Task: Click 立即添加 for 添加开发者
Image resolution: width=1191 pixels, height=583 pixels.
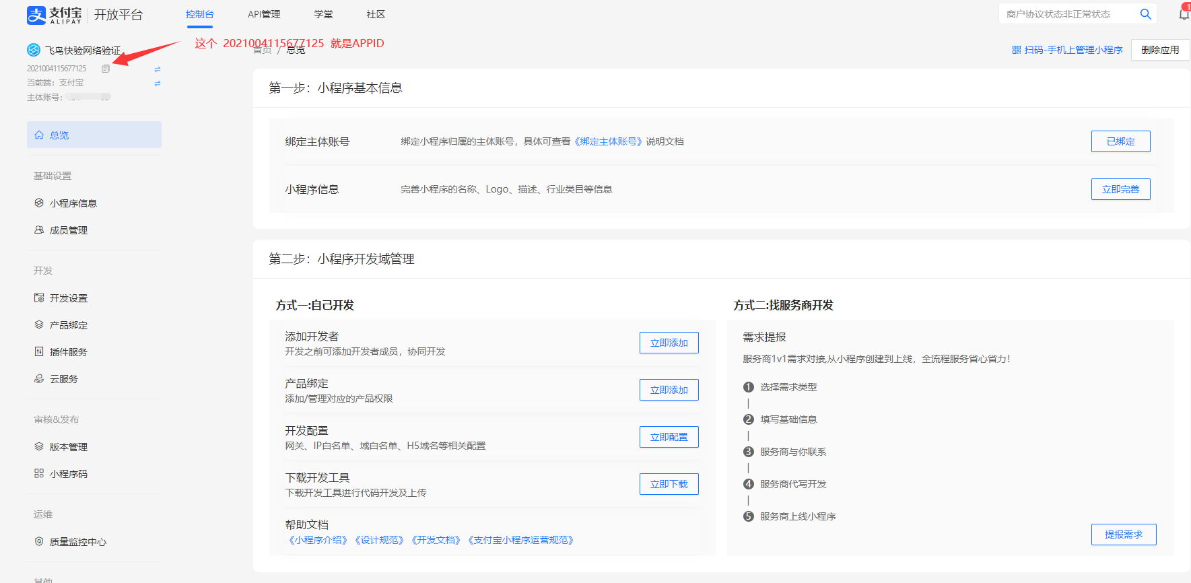Action: [x=669, y=343]
